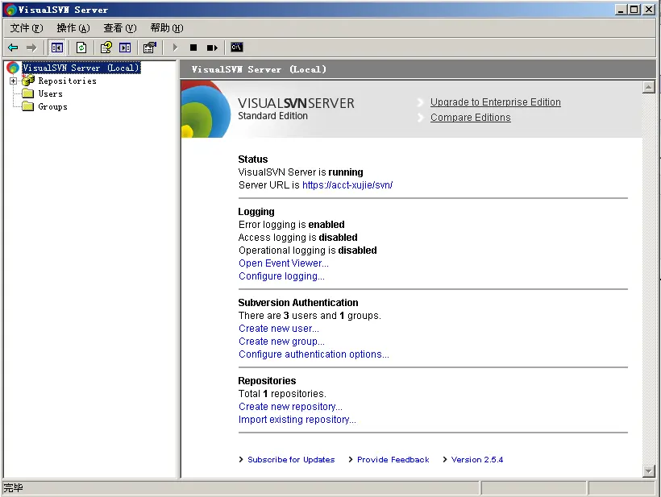Minimize the VisualSVN Server window
661x497 pixels.
[620, 10]
